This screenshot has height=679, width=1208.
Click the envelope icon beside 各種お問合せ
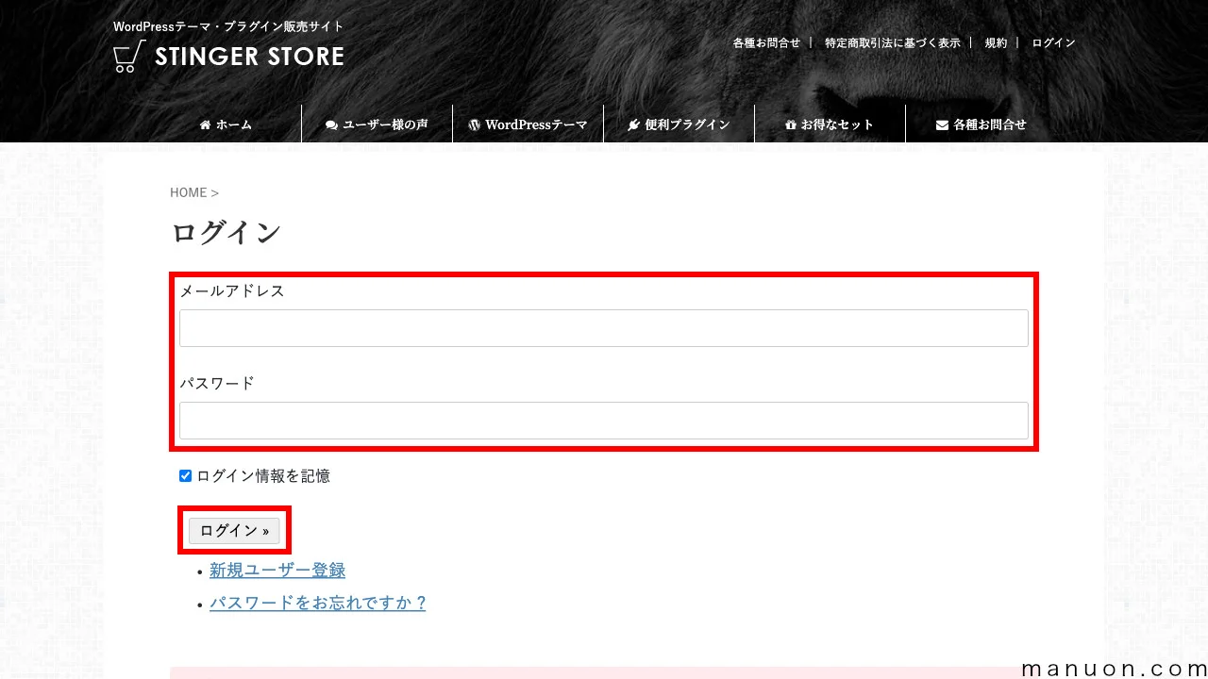point(942,124)
